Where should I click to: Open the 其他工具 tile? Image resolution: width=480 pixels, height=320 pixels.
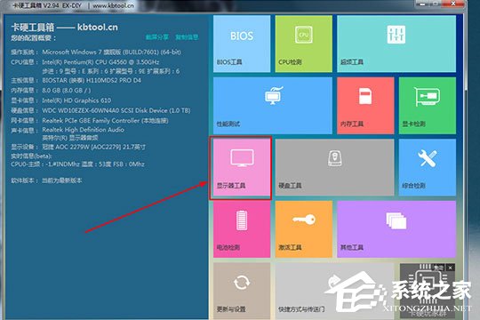pyautogui.click(x=396, y=229)
